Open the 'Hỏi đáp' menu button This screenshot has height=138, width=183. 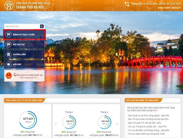tap(24, 64)
